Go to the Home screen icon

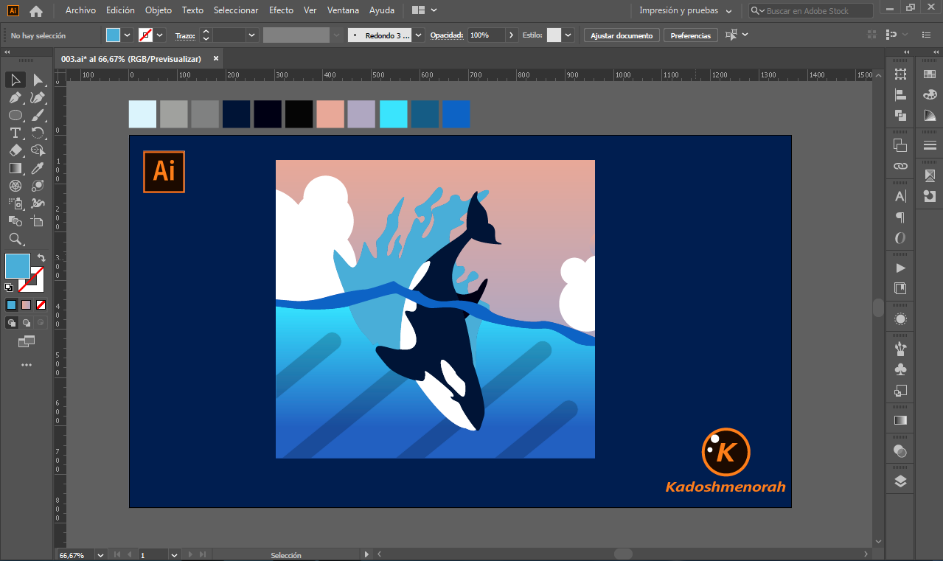36,11
